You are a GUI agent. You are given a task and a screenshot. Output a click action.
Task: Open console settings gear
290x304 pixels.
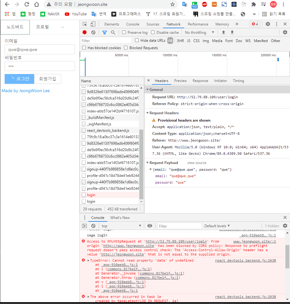click(x=285, y=226)
